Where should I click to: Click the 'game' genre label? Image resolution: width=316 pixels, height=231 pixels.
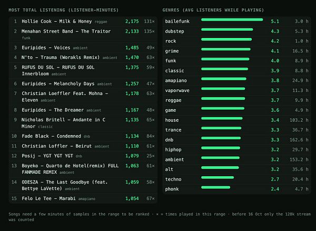tap(171, 110)
